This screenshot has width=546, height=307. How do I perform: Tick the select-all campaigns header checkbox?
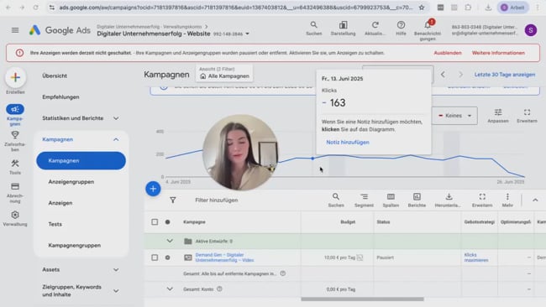point(155,221)
